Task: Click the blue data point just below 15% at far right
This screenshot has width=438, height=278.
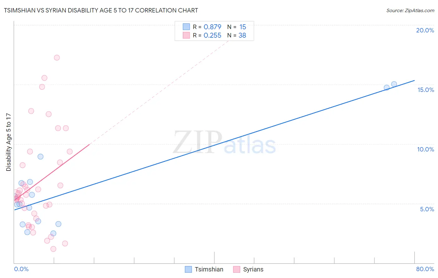Action: 387,88
